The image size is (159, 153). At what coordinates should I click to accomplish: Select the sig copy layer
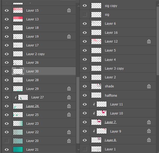[x=111, y=6]
